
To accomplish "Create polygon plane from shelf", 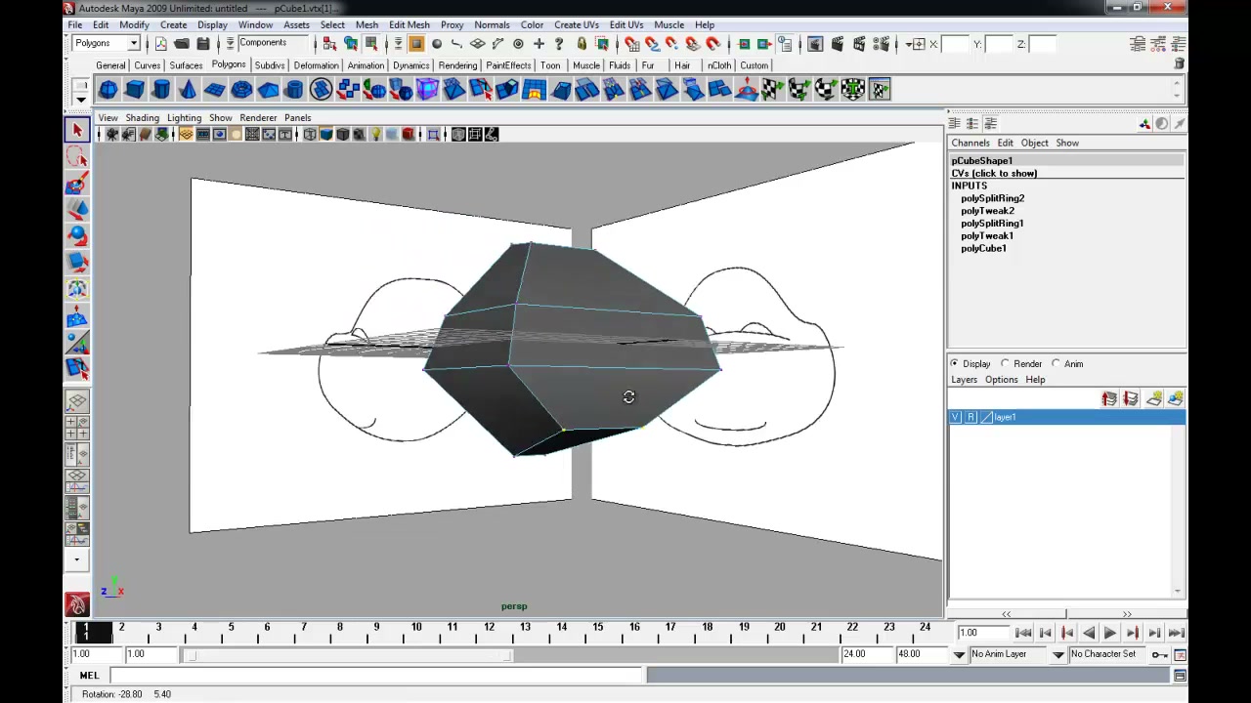I will (x=214, y=90).
